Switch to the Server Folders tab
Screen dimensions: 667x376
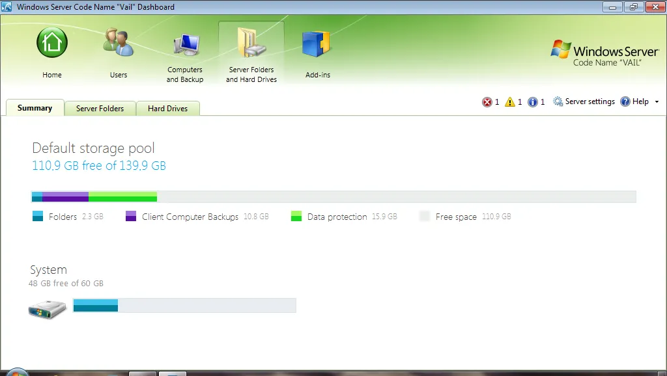click(x=100, y=109)
